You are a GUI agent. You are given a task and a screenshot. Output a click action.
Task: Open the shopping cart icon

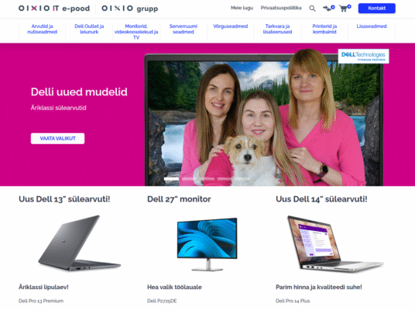pyautogui.click(x=344, y=9)
